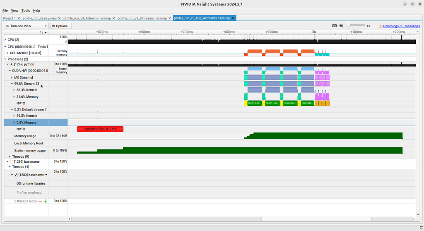The height and width of the screenshot is (231, 424).
Task: Expand the 68.4% Kernels row
Action: [x=14, y=90]
